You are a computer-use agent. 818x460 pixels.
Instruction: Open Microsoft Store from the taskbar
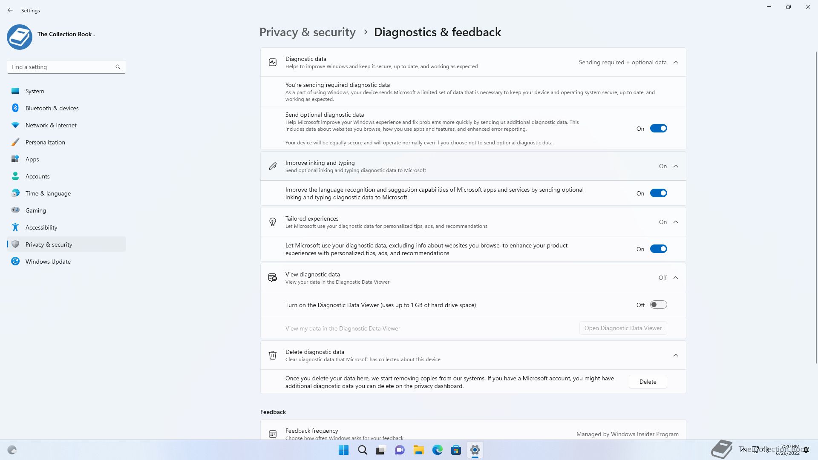coord(456,450)
